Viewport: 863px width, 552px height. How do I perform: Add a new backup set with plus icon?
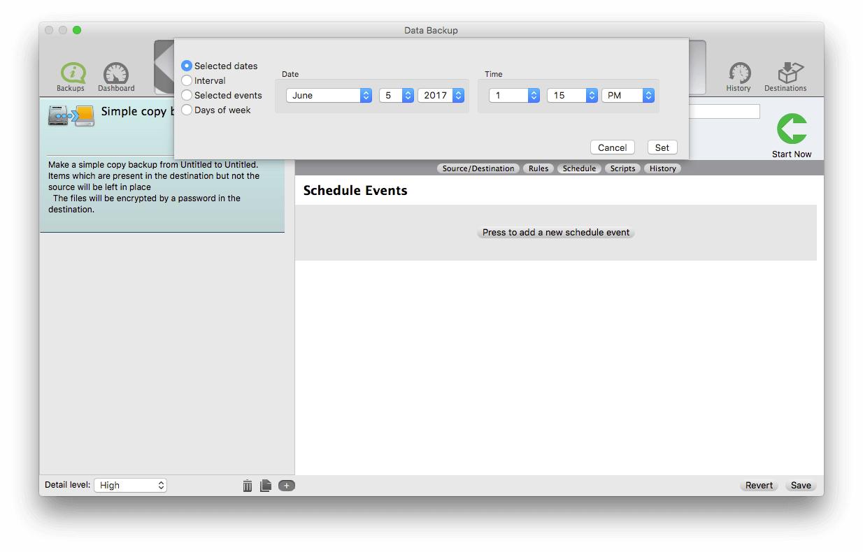pyautogui.click(x=287, y=485)
